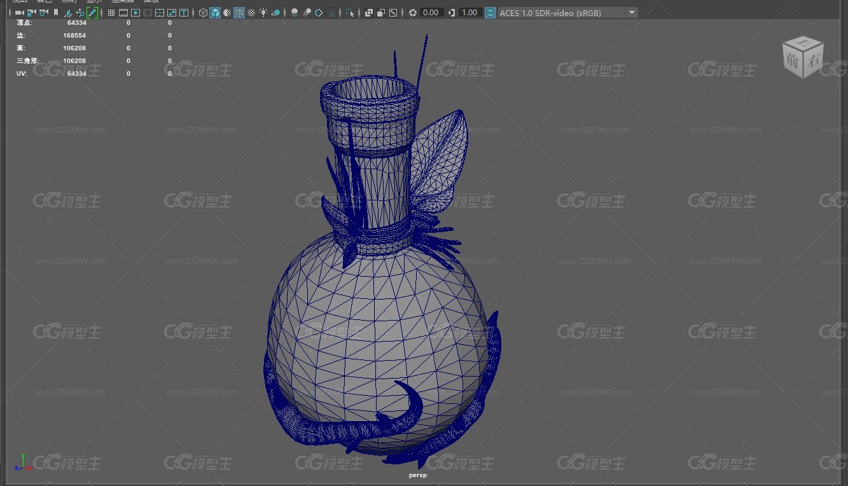
Task: Click the Exposure reset aperture icon
Action: coord(413,13)
